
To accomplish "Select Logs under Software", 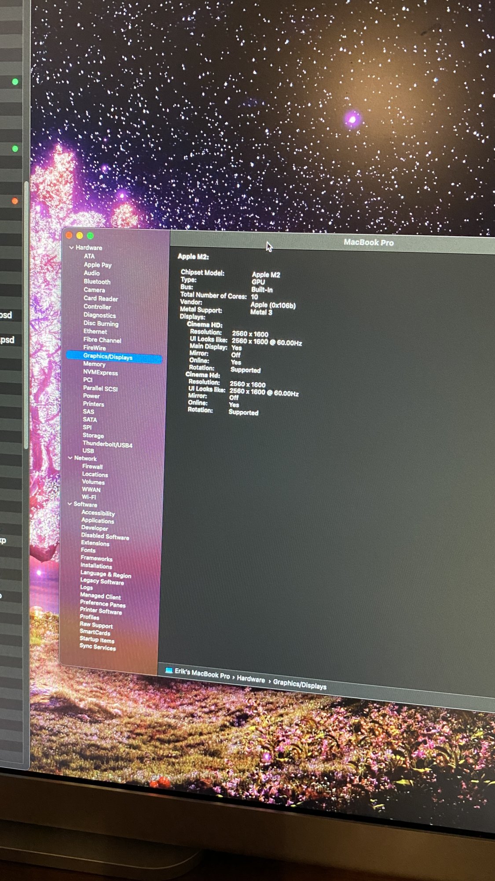I will (86, 587).
